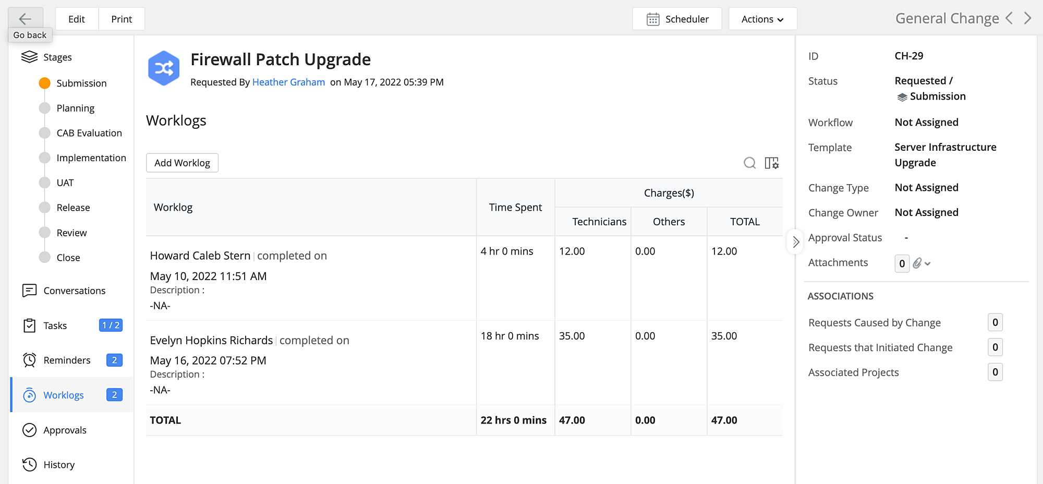1043x484 pixels.
Task: Click the Firewall Patch Upgrade change icon
Action: coord(164,68)
